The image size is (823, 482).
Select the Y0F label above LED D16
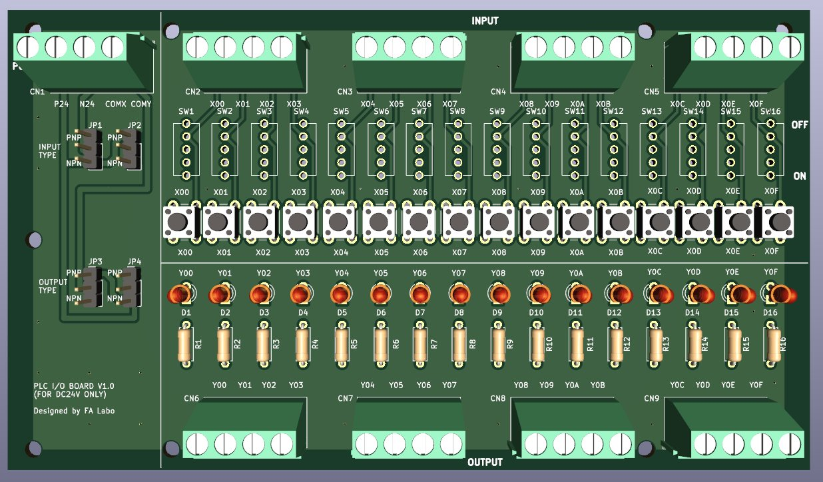[770, 274]
